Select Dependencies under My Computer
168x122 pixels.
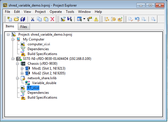point(38,49)
